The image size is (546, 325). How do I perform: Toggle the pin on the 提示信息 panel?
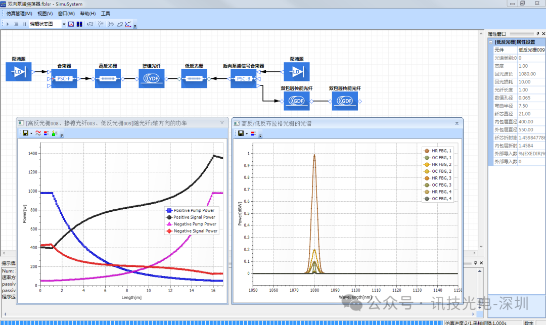tap(475, 263)
